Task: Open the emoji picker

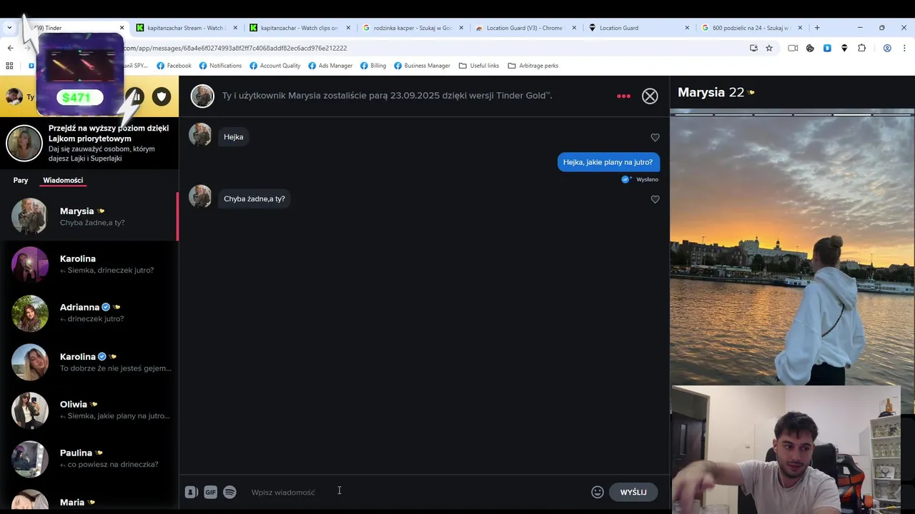Action: (598, 492)
